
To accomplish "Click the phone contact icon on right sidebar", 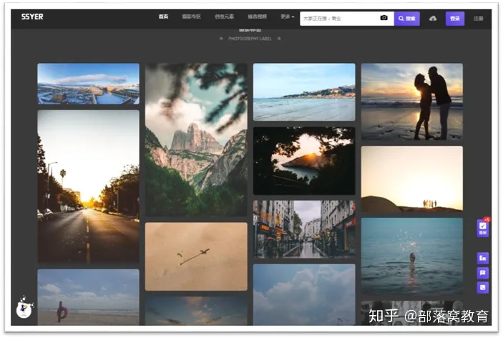I will (x=483, y=287).
